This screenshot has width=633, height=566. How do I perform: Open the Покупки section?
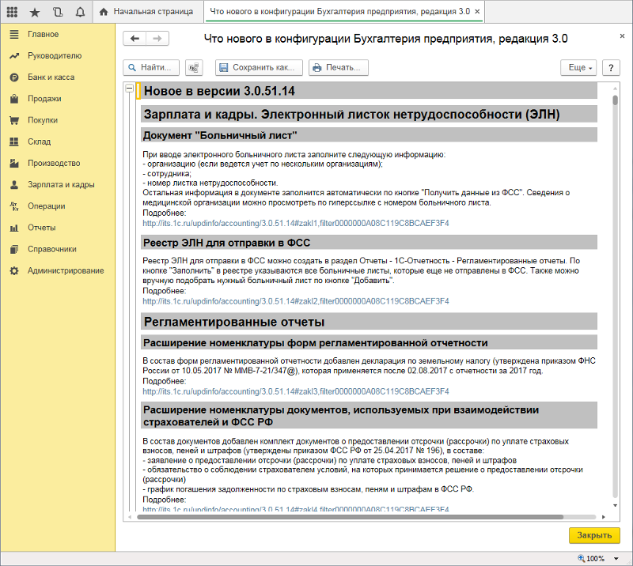pyautogui.click(x=43, y=120)
